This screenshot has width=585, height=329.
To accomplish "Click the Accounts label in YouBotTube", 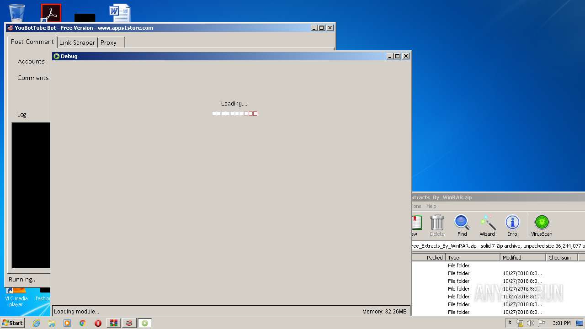I will tap(31, 61).
